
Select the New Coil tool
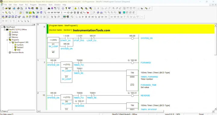coord(68,13)
